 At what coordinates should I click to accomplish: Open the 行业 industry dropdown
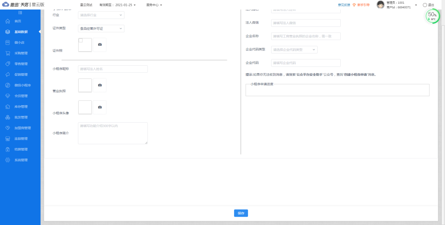click(x=101, y=15)
